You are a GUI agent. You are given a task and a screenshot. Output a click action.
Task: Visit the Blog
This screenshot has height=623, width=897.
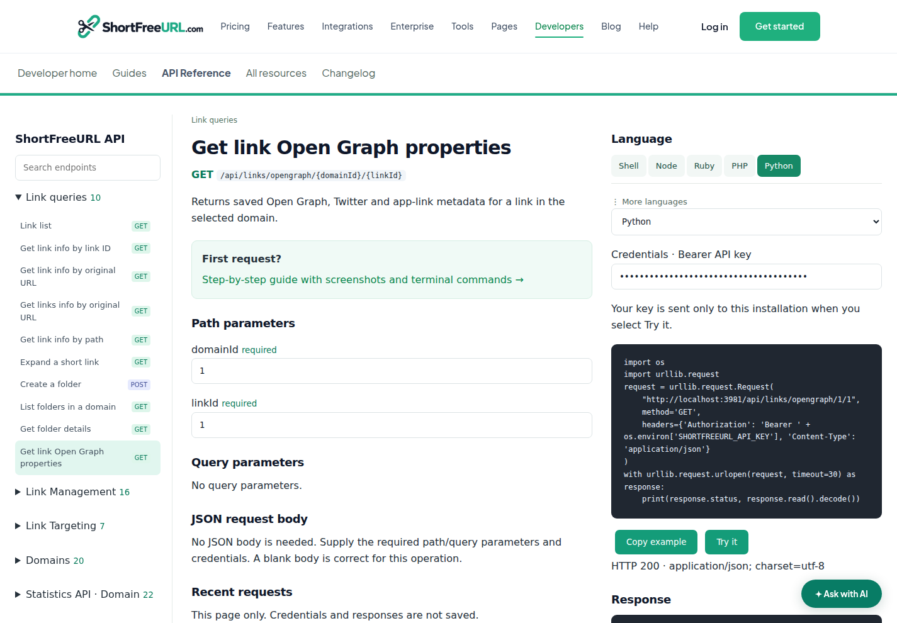(x=611, y=26)
